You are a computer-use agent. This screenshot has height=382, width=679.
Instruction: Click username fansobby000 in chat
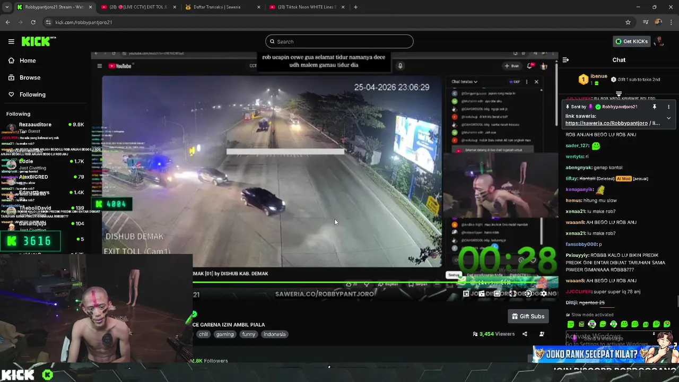[581, 244]
